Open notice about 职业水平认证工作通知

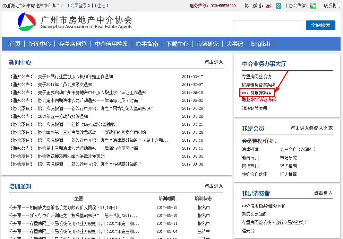(92, 92)
